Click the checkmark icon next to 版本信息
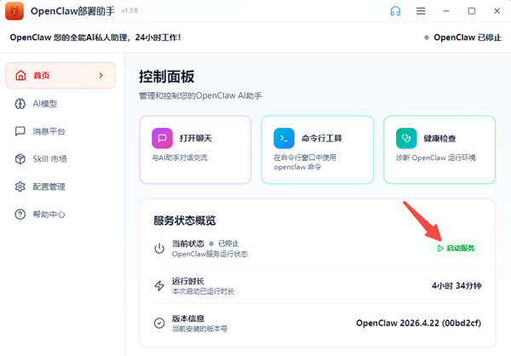Screen dimensions: 511x356 [159, 323]
